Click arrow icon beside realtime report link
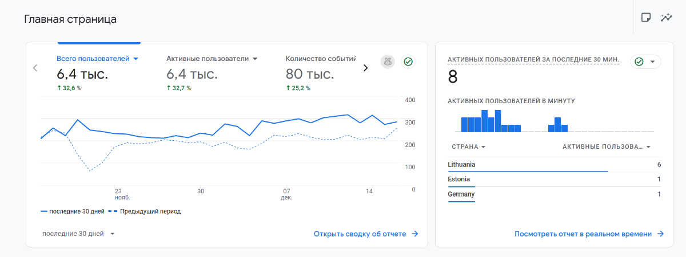 (x=660, y=234)
